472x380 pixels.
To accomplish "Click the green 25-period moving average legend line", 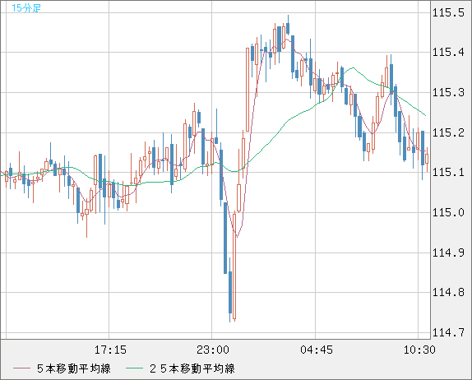I will [134, 368].
